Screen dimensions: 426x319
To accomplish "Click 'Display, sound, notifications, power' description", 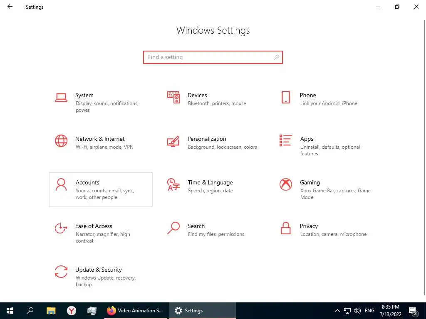I will [107, 107].
